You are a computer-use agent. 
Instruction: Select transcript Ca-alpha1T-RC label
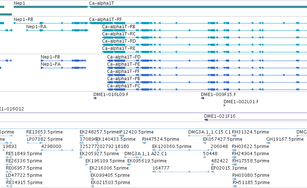[x=119, y=34]
